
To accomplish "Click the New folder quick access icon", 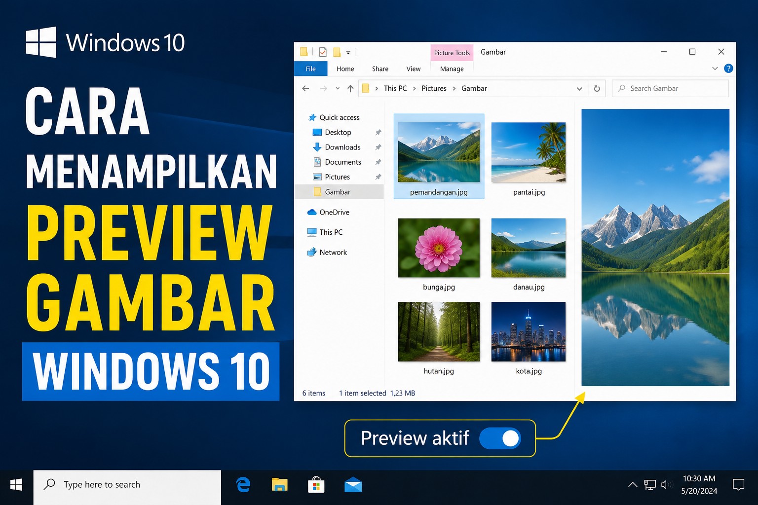I will click(337, 52).
